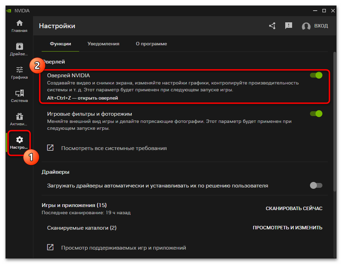Open the Настройки gear section

(x=19, y=143)
